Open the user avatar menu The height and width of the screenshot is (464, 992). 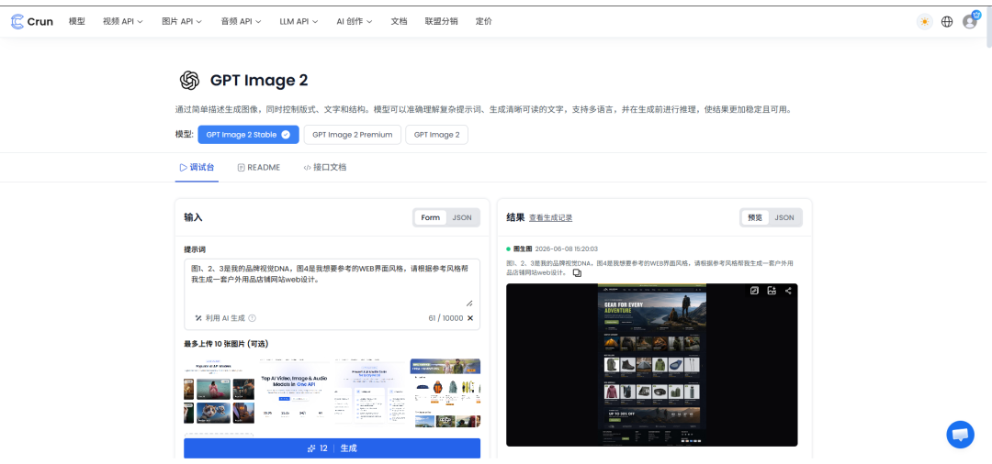[x=970, y=21]
